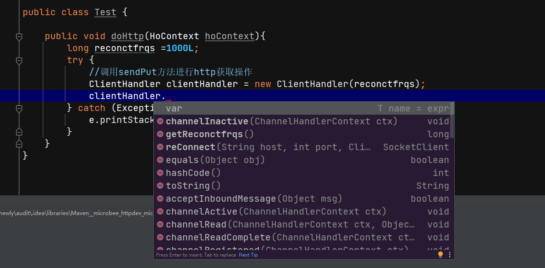Click method icon beside toString

click(x=160, y=186)
